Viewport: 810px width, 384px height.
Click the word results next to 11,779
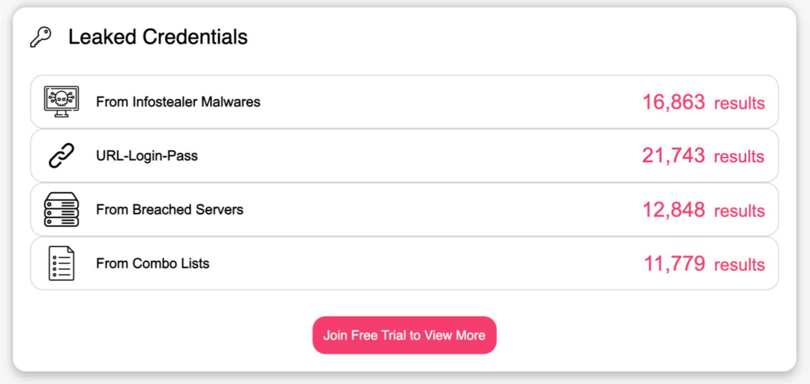pos(739,265)
